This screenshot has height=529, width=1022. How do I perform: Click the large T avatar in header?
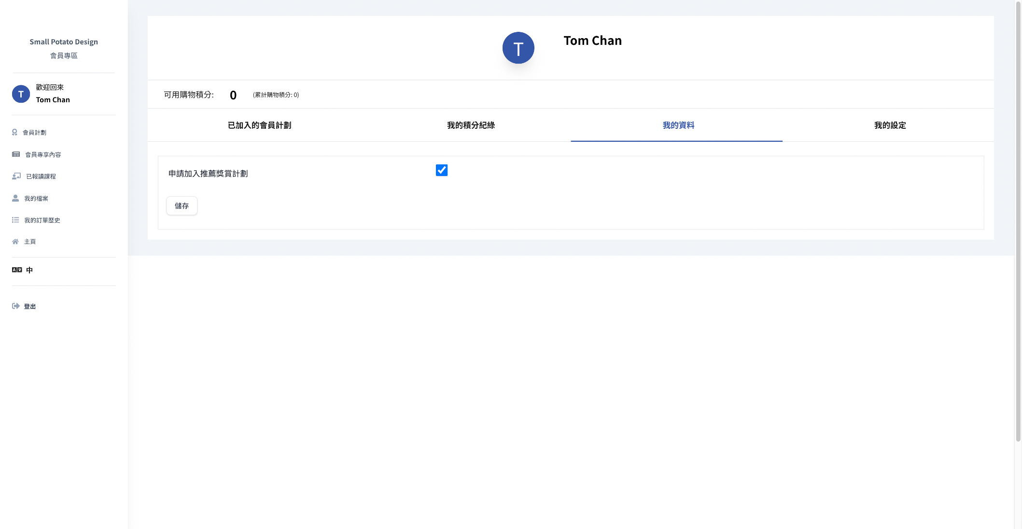(518, 48)
